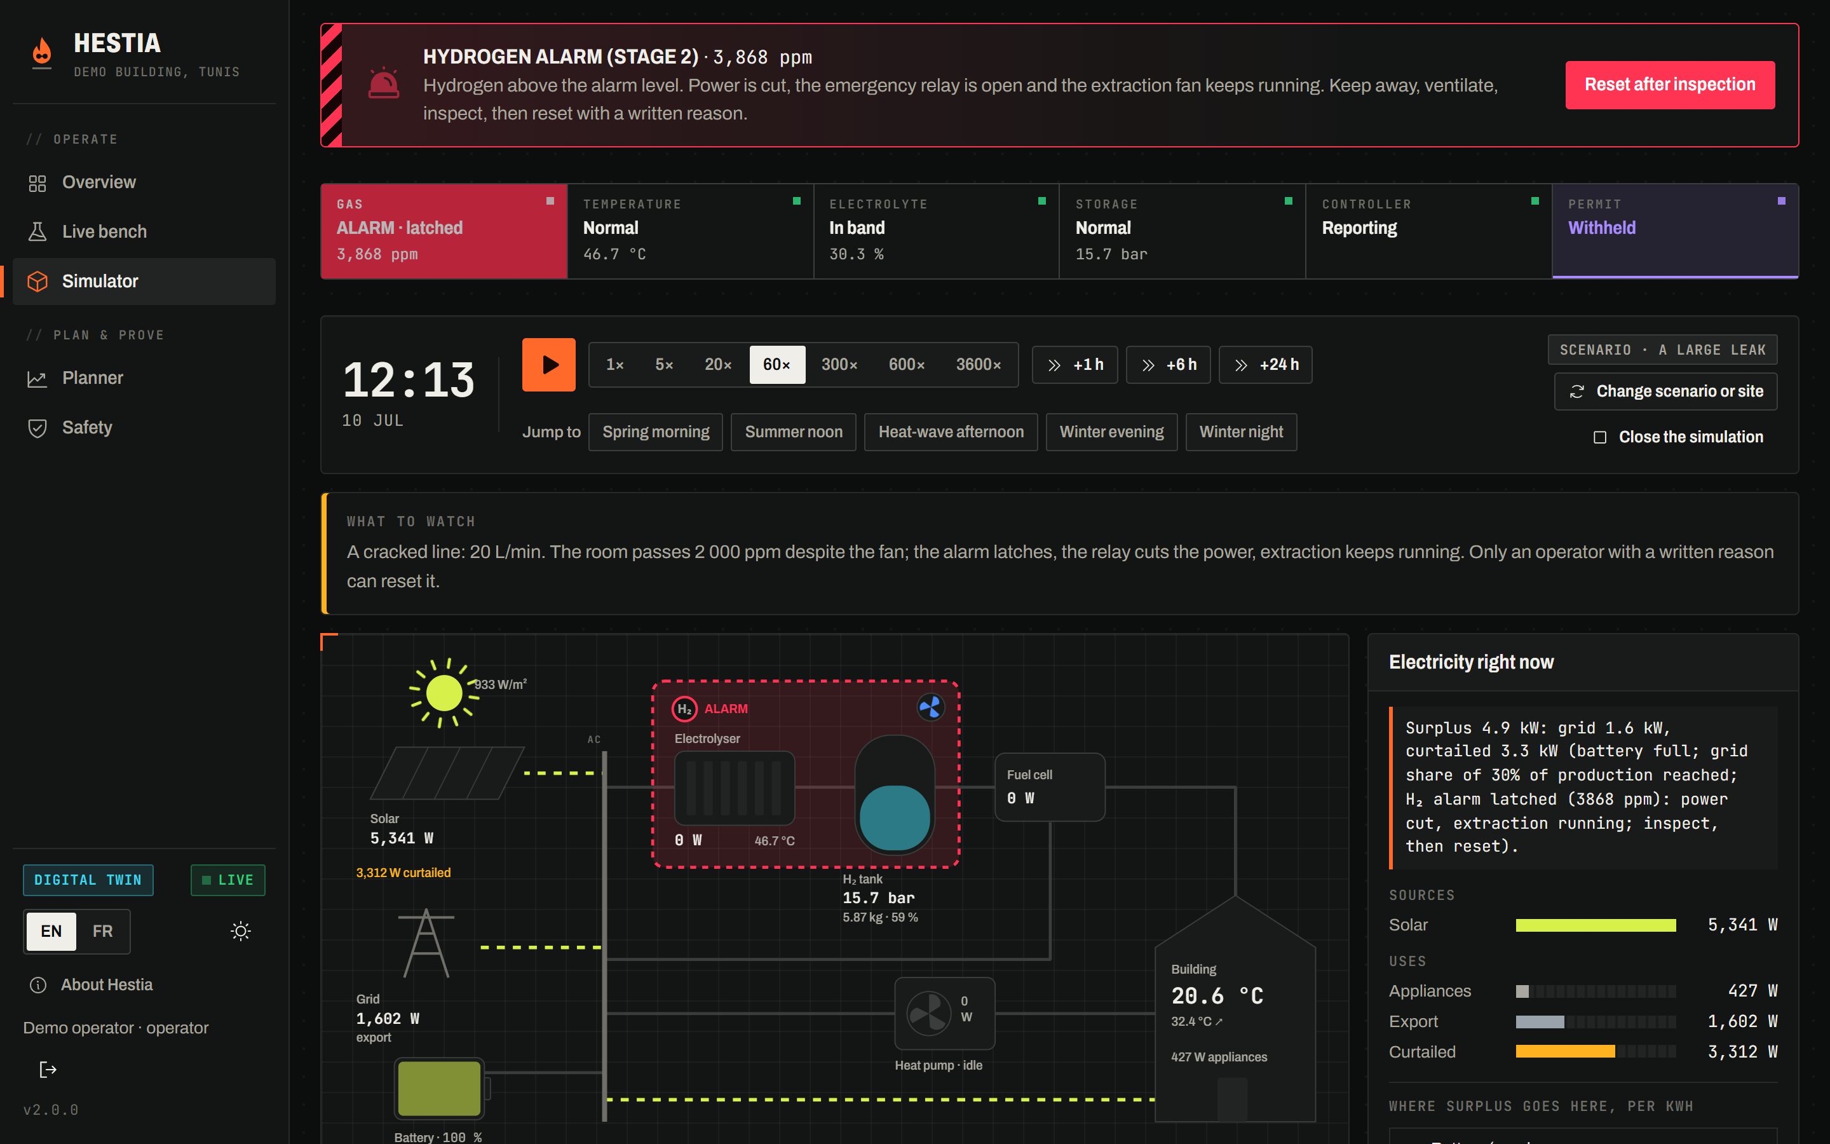Open Change scenario or site selector
The width and height of the screenshot is (1830, 1144).
(x=1666, y=391)
